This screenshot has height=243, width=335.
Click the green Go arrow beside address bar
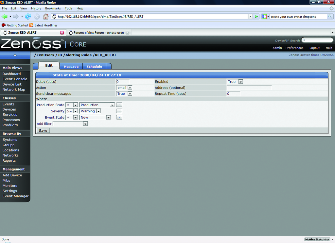tap(256, 17)
